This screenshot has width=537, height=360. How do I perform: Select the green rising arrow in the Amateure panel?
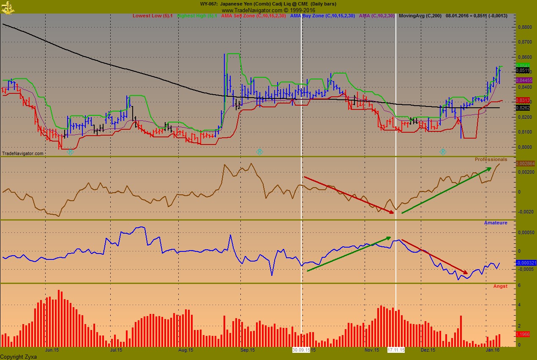tap(349, 254)
